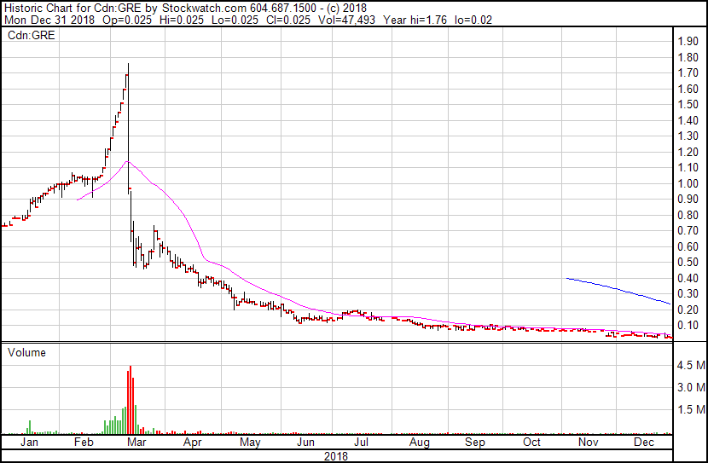This screenshot has width=708, height=463.
Task: Click the Jul month label
Action: [x=361, y=442]
